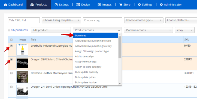Screen dimensions: 197x99
Task: Toggle the select-all checkbox in table header
Action: (x=11, y=40)
